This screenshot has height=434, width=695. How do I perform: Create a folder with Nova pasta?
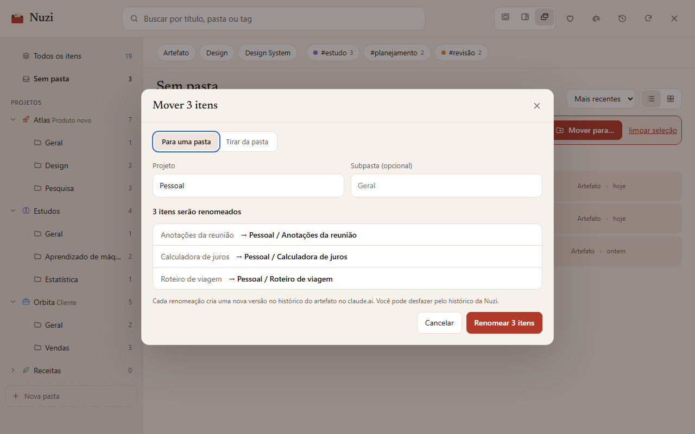pos(71,396)
